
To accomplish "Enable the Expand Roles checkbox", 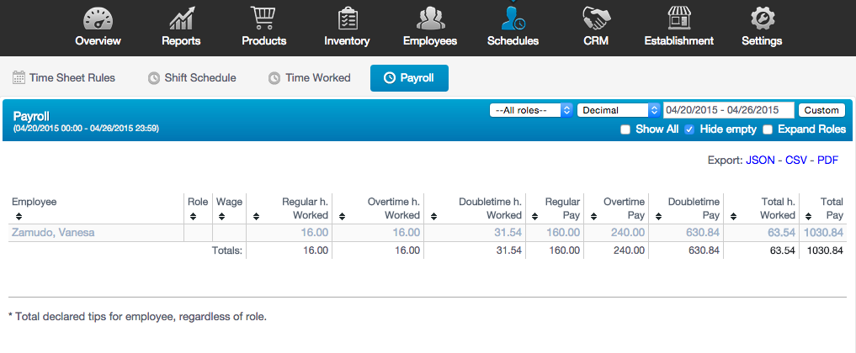I will click(767, 129).
